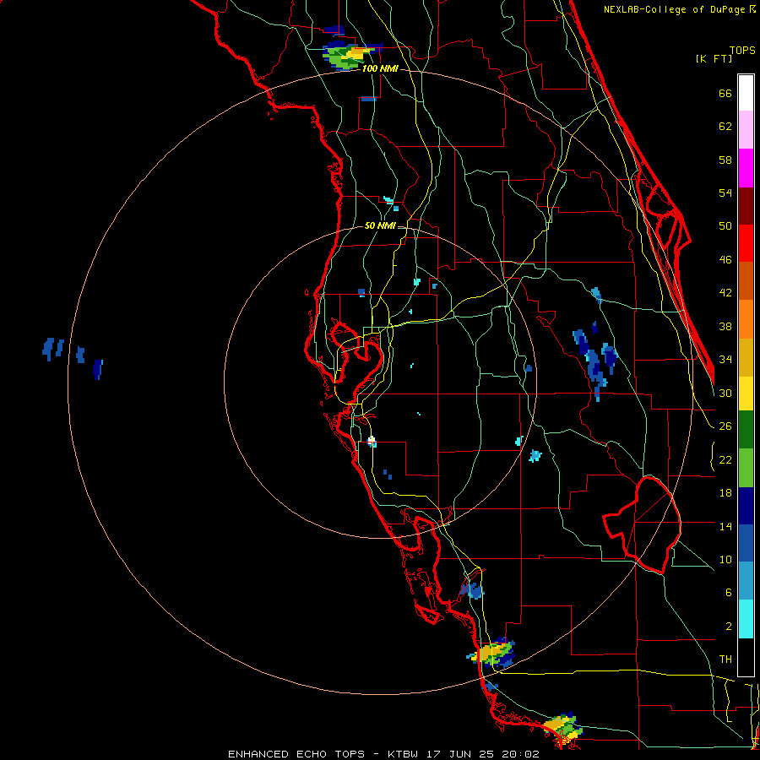Screen dimensions: 760x760
Task: Click the yellow swatch in the color scale
Action: (x=746, y=394)
